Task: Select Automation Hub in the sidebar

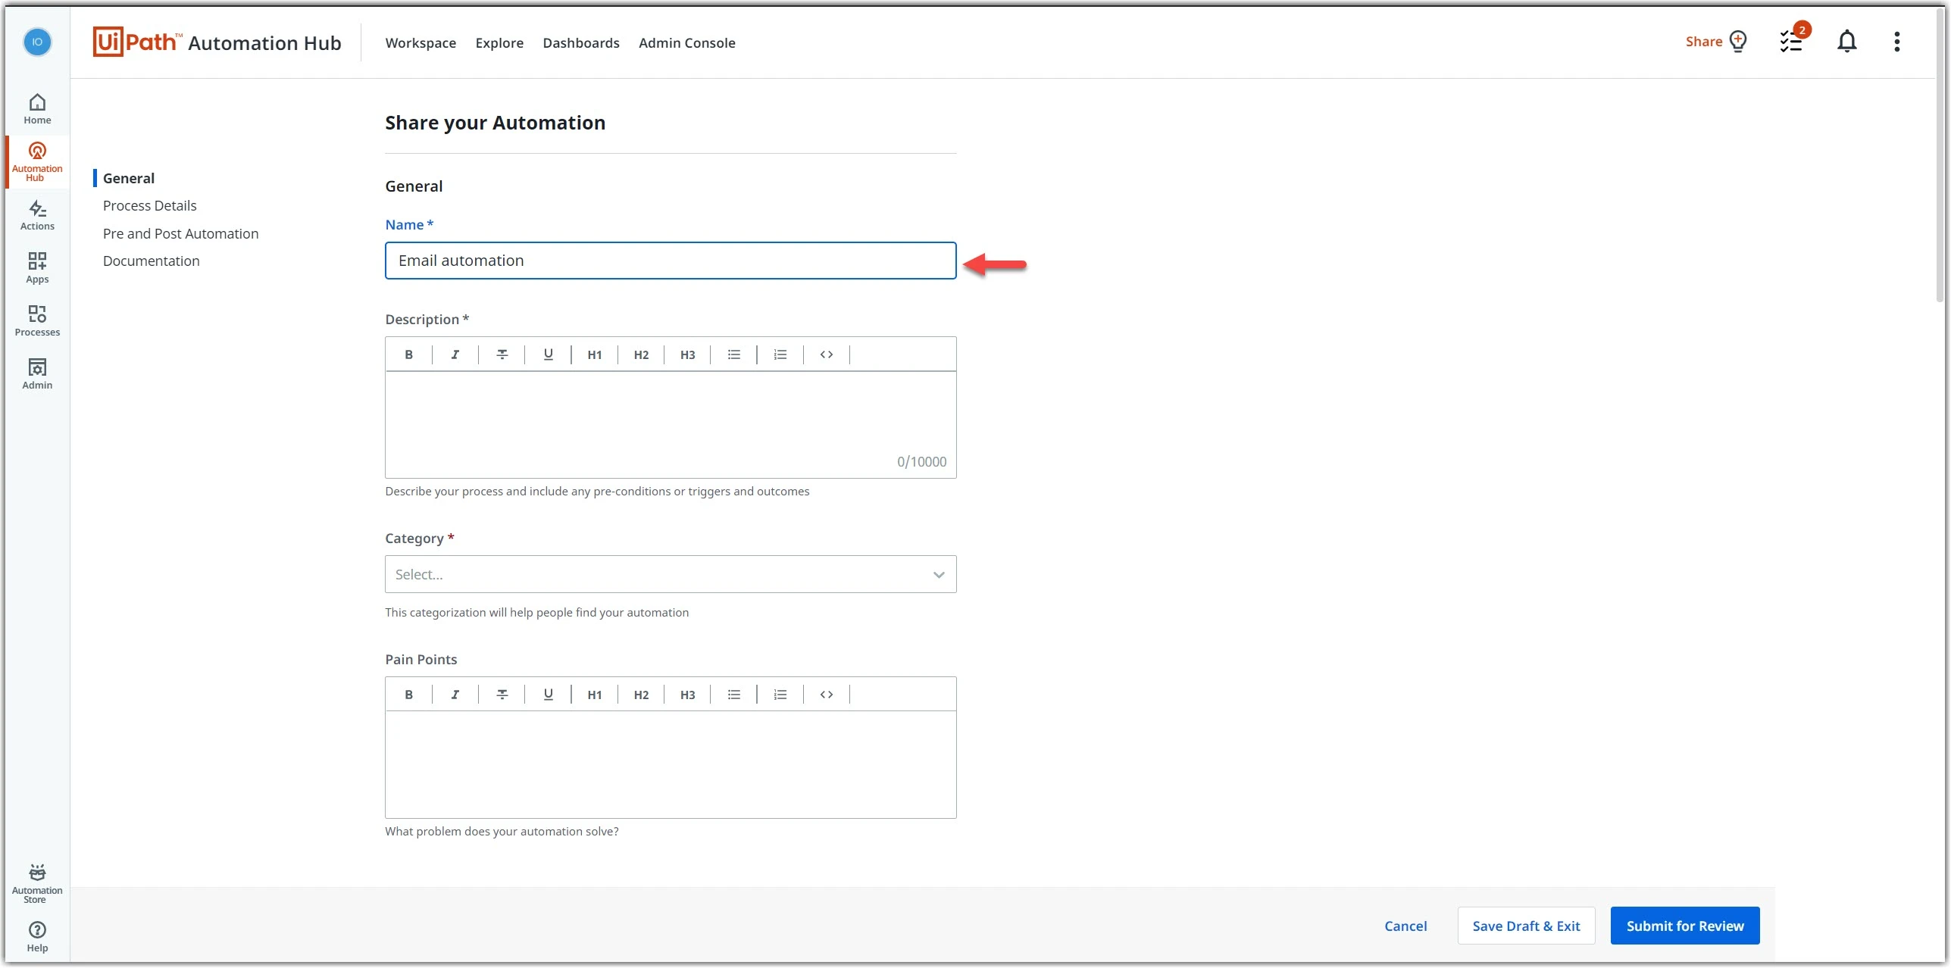Action: coord(37,161)
